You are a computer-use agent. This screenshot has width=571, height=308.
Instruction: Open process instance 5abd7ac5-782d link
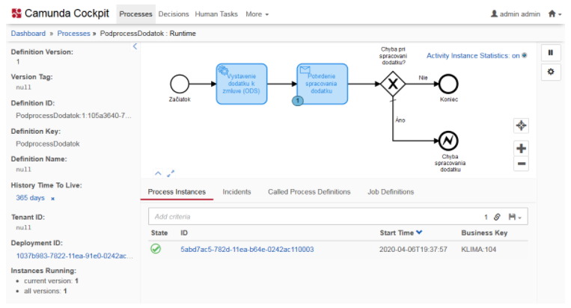[x=247, y=249]
